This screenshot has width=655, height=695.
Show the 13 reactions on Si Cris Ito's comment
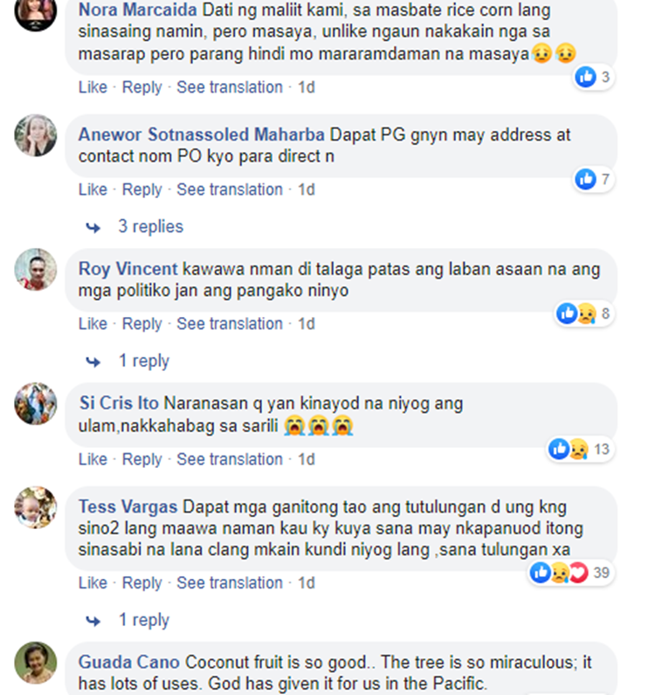580,450
